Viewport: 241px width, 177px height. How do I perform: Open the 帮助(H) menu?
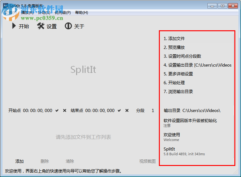[81, 13]
